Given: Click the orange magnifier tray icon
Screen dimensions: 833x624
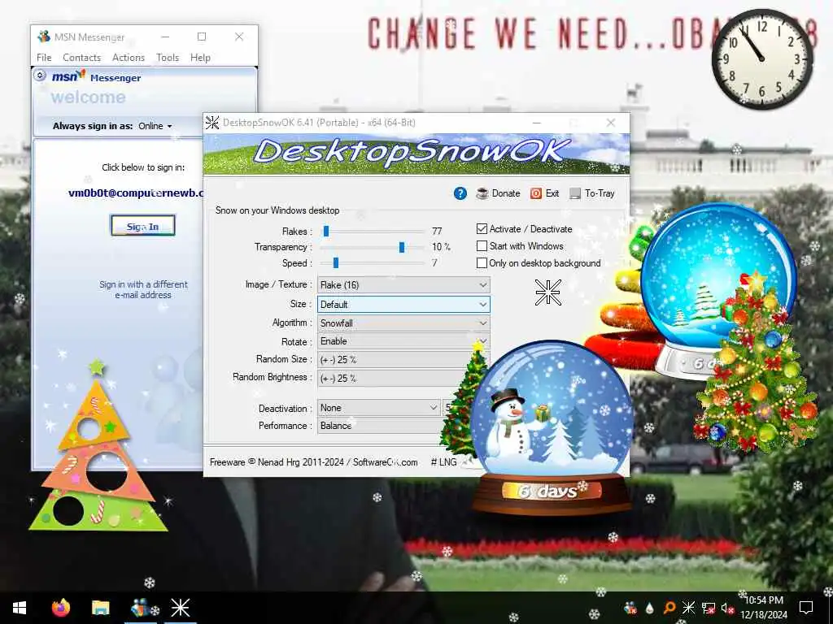Looking at the screenshot, I should [669, 608].
